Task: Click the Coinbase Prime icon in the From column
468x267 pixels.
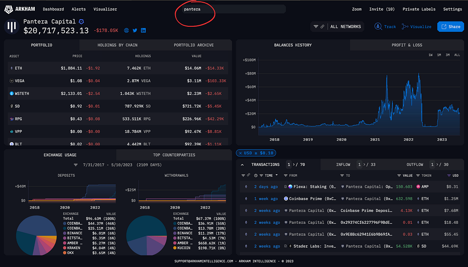Action: pyautogui.click(x=286, y=198)
